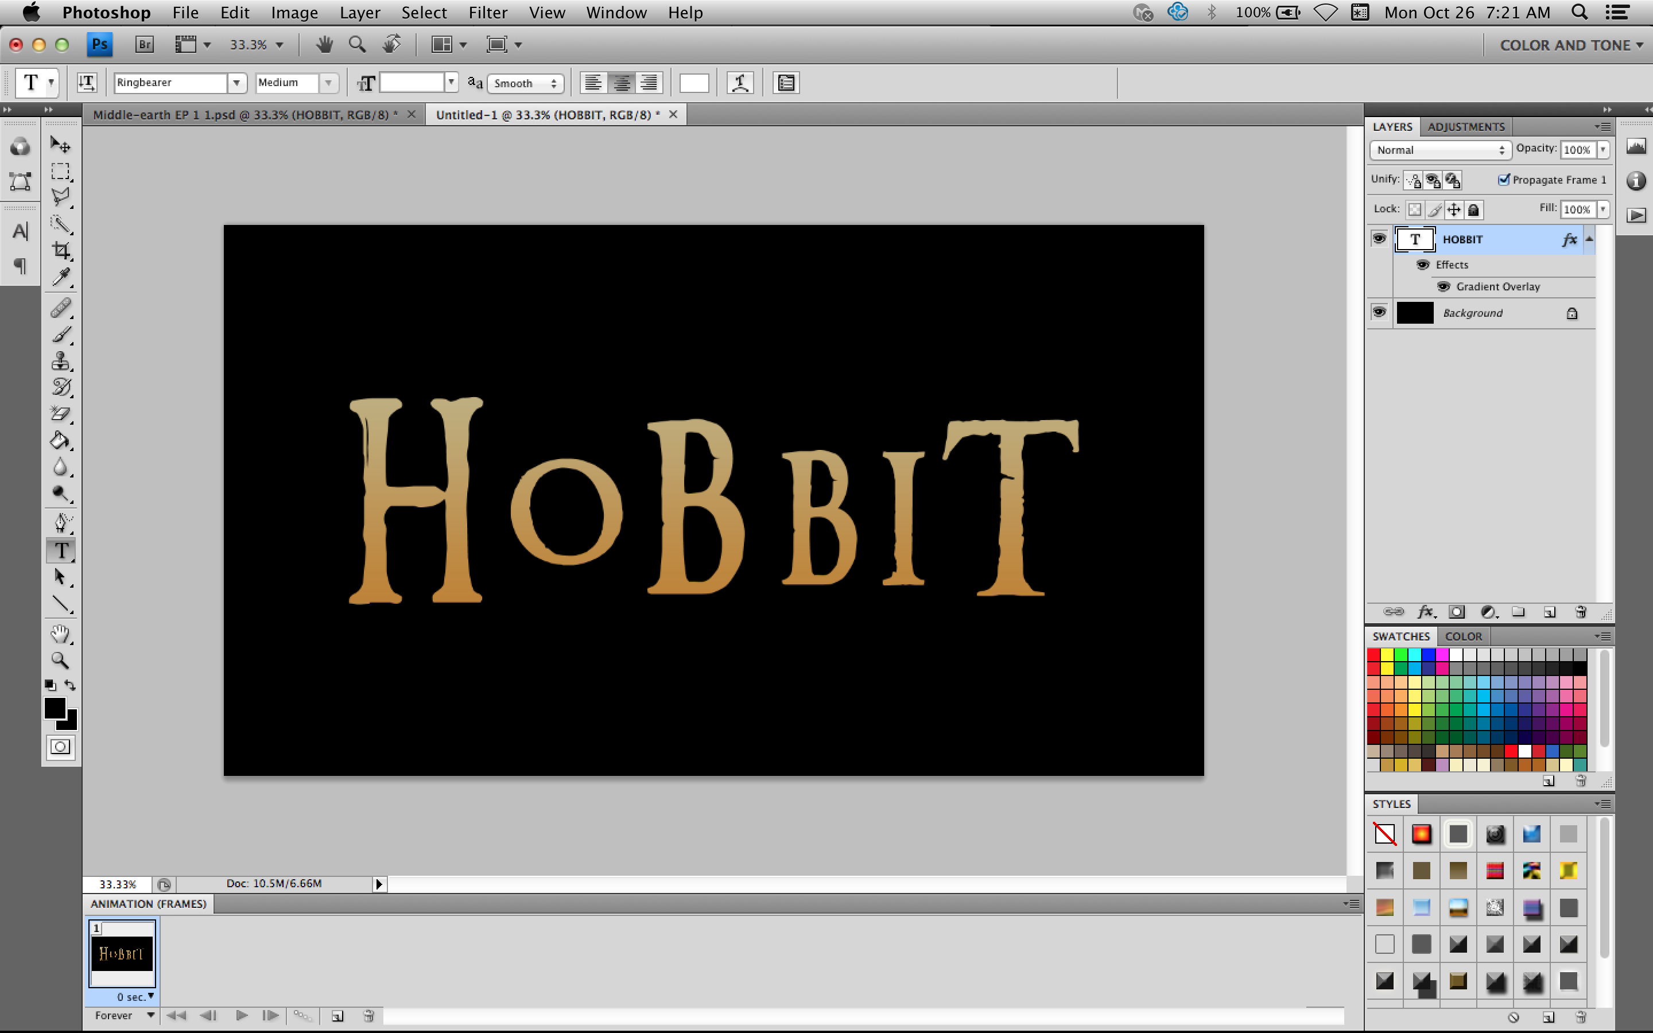
Task: Select the Eyedropper tool
Action: coord(61,277)
